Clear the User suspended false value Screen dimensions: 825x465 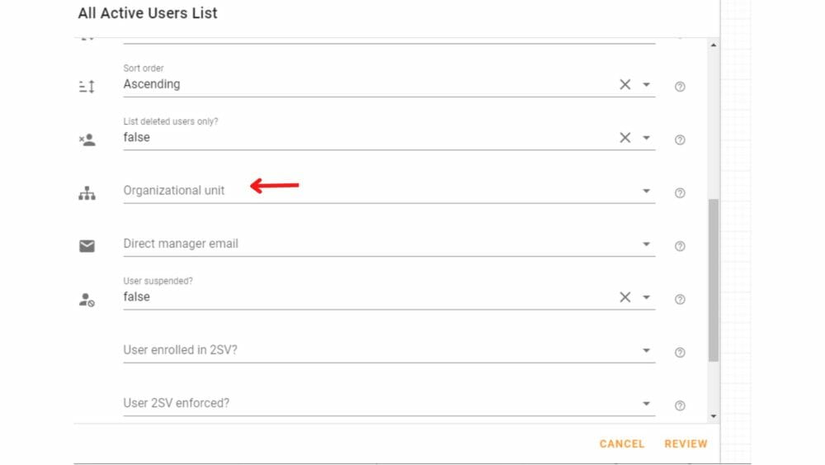tap(625, 297)
